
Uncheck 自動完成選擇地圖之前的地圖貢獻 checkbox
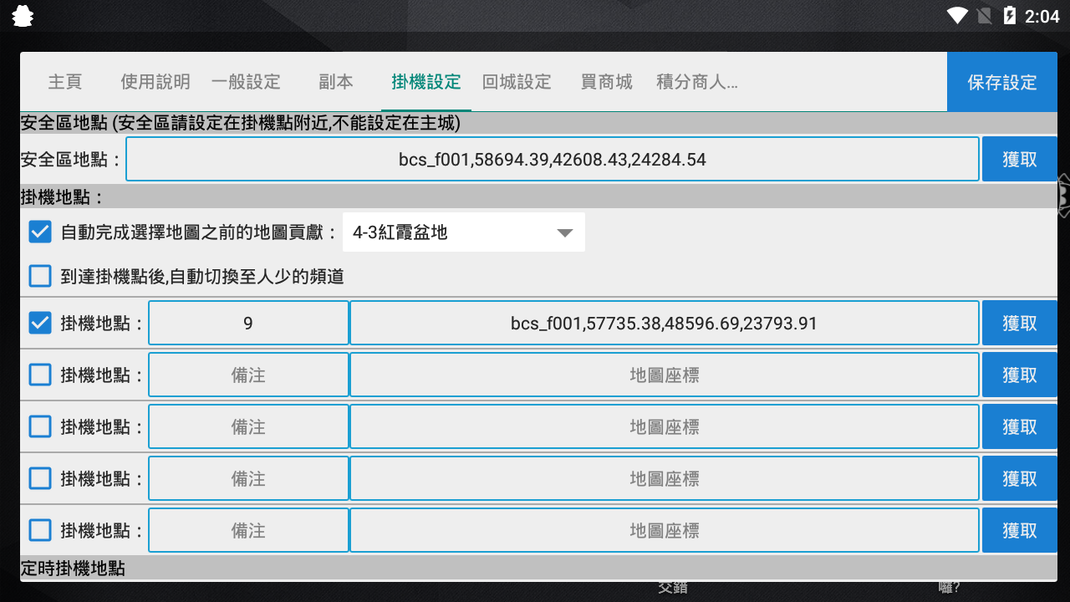tap(40, 232)
